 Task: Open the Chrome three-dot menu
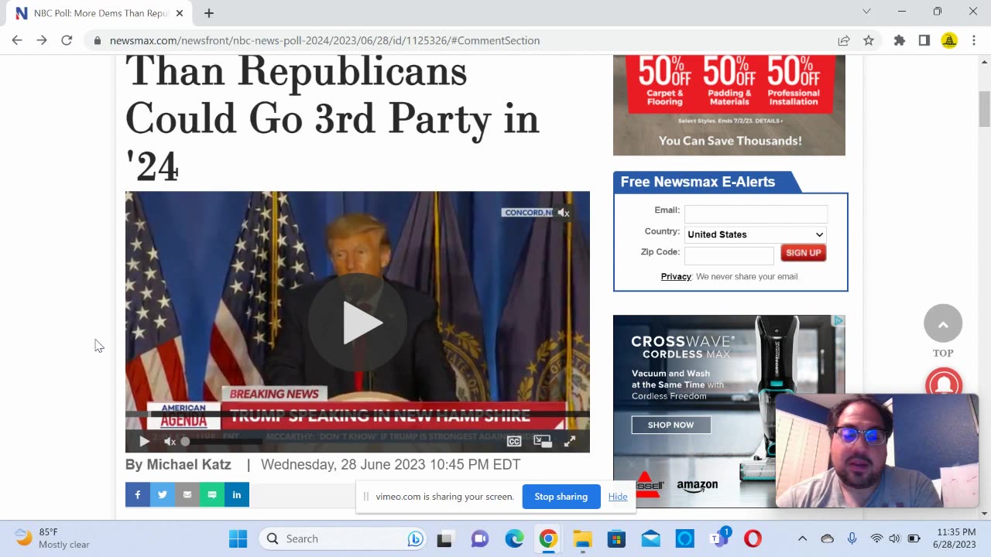974,40
